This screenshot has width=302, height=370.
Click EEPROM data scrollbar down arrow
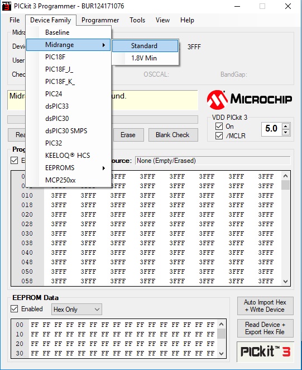point(221,353)
